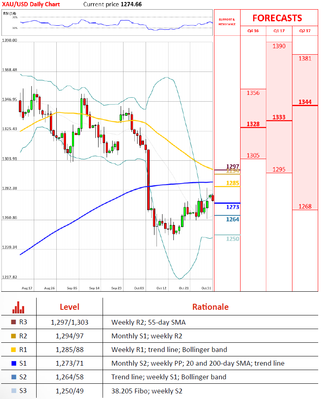Click 'Monthly S1; weekly R2' rationale

pos(147,336)
